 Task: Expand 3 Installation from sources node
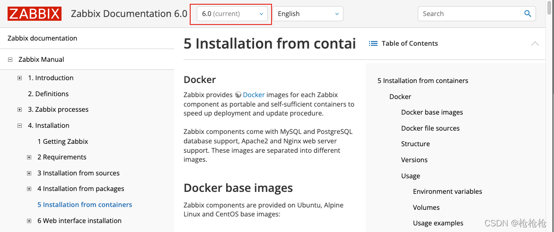tap(29, 174)
